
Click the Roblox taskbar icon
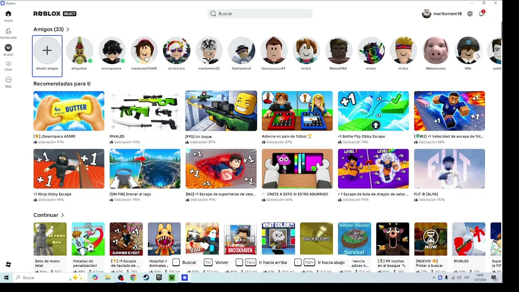[184, 278]
